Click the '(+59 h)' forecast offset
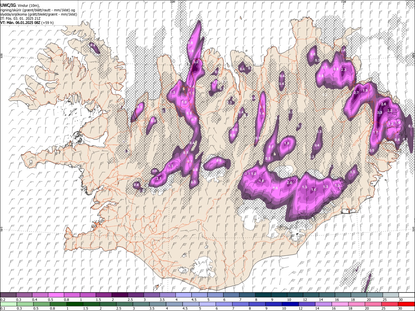The image size is (415, 311). [47, 23]
